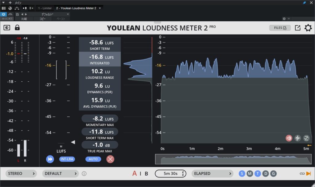The image size is (315, 187).
Task: Click the orange jump-to-end icon
Action: pos(308,173)
